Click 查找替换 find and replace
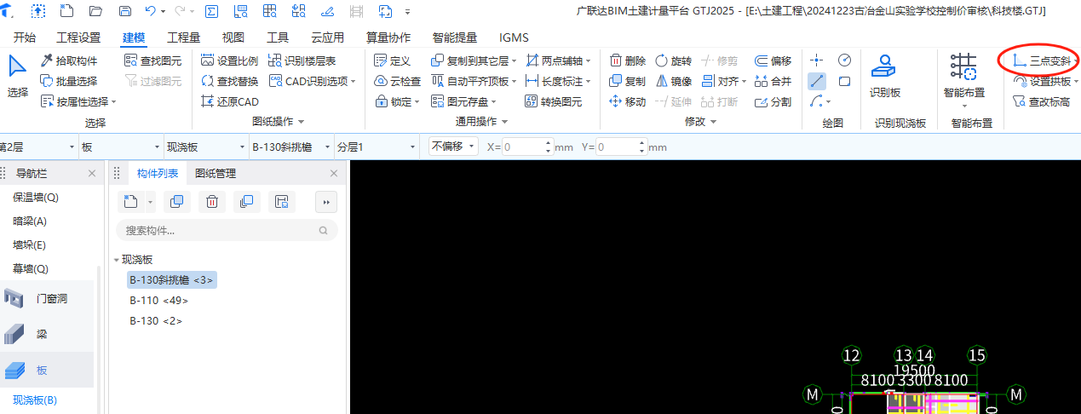The image size is (1081, 414). (229, 81)
